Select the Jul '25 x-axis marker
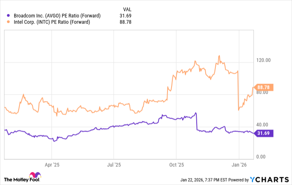The width and height of the screenshot is (292, 185). pos(114,165)
